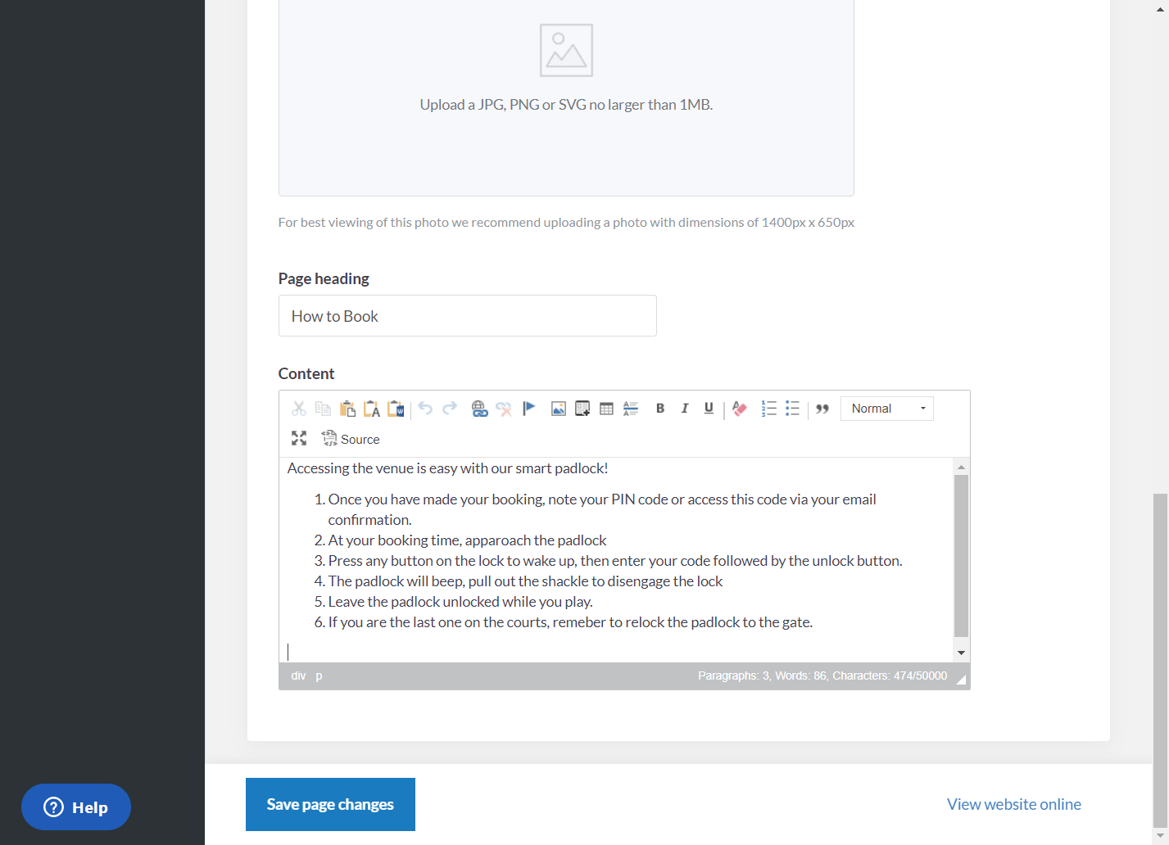Insert a bulleted list
1169x845 pixels.
792,409
